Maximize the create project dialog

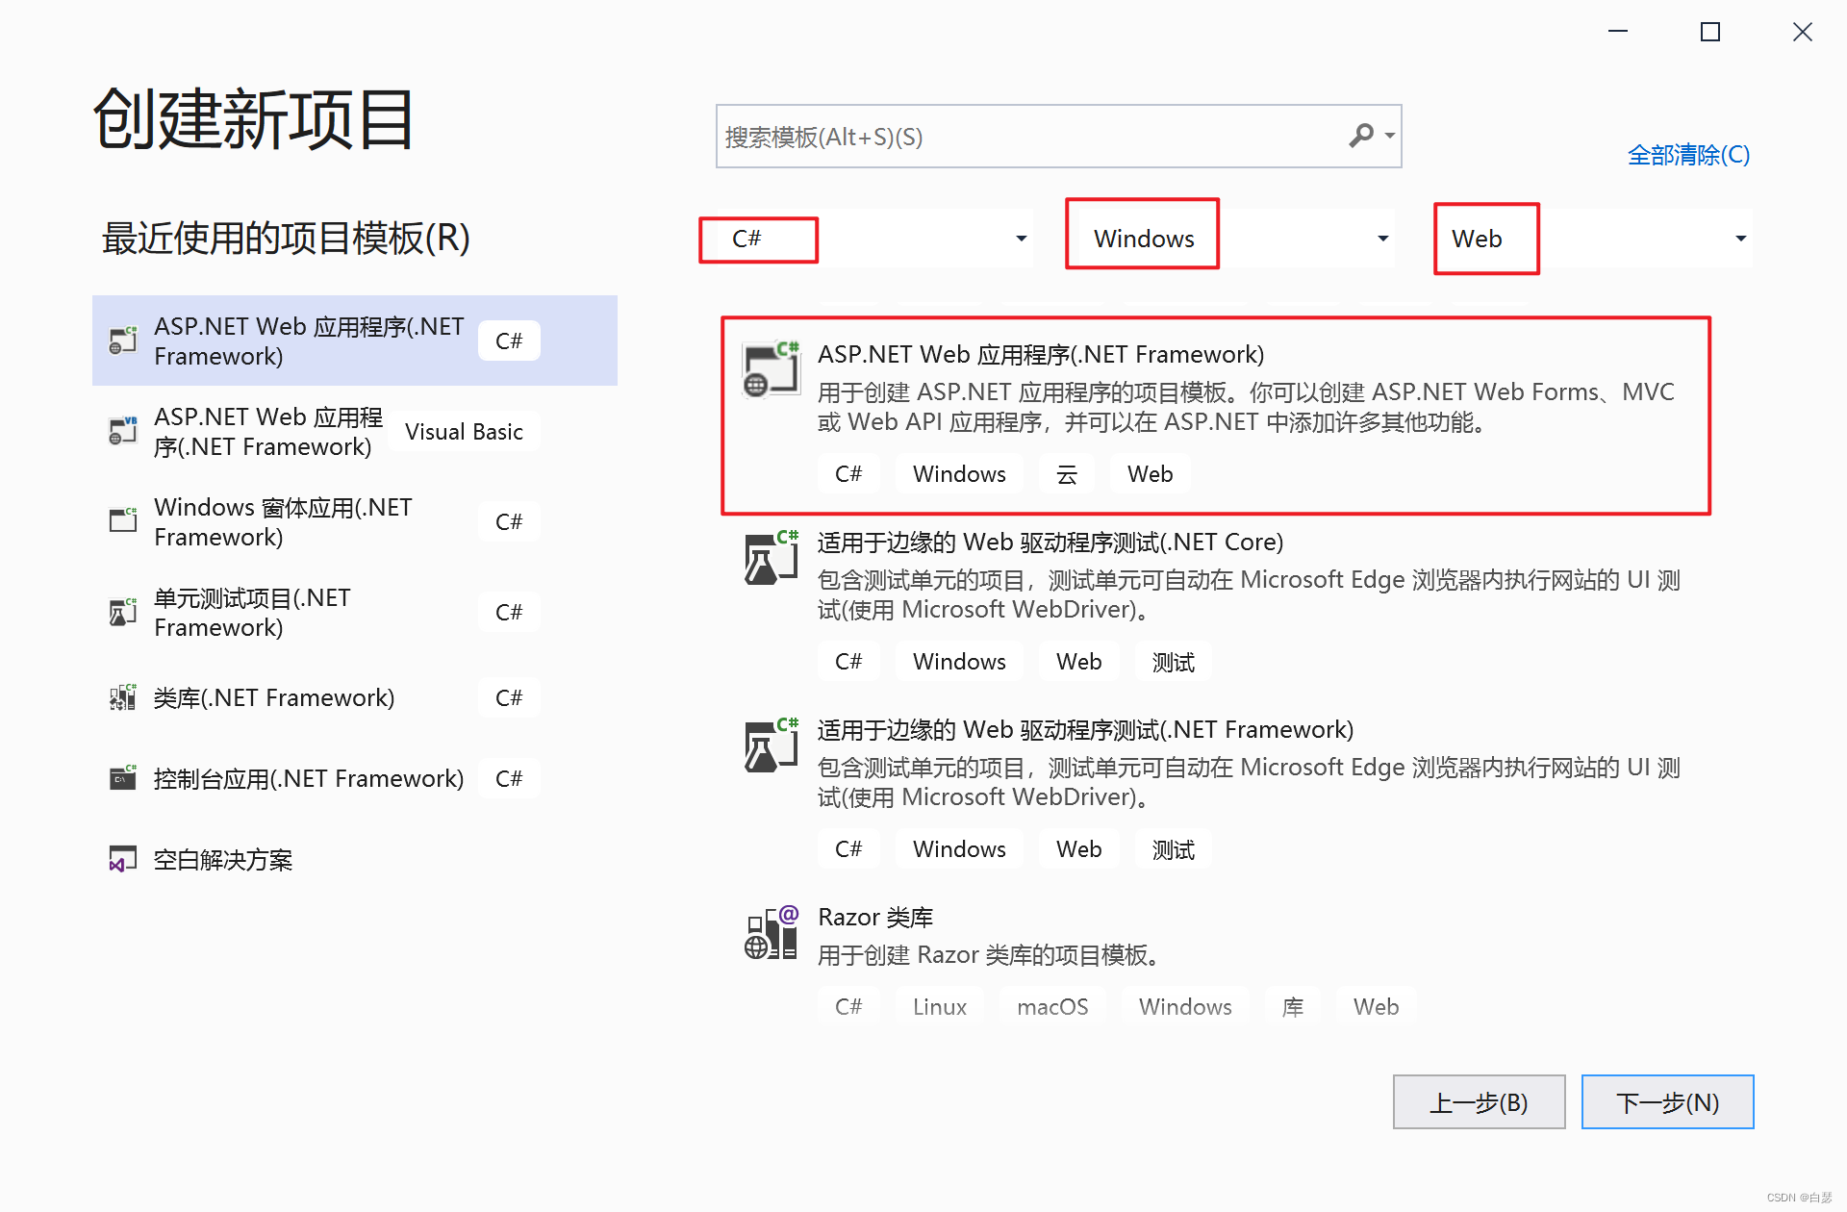pyautogui.click(x=1710, y=32)
